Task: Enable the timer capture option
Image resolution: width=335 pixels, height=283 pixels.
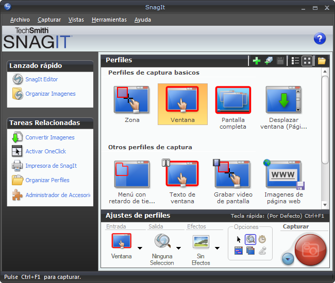Action: (x=262, y=239)
